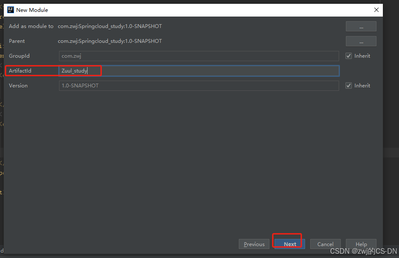399x258 pixels.
Task: Open Help for New Module
Action: (x=361, y=244)
